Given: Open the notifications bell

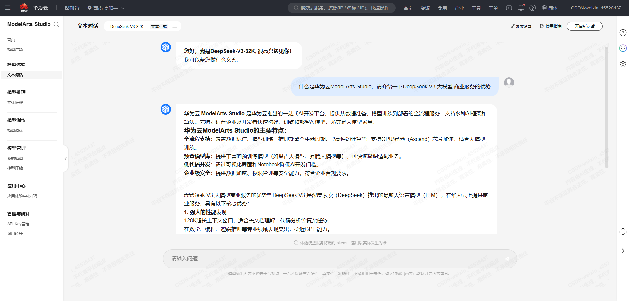Looking at the screenshot, I should click(521, 8).
